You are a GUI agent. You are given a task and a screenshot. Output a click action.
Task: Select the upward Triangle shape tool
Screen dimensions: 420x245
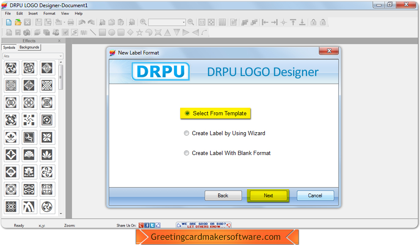click(167, 33)
